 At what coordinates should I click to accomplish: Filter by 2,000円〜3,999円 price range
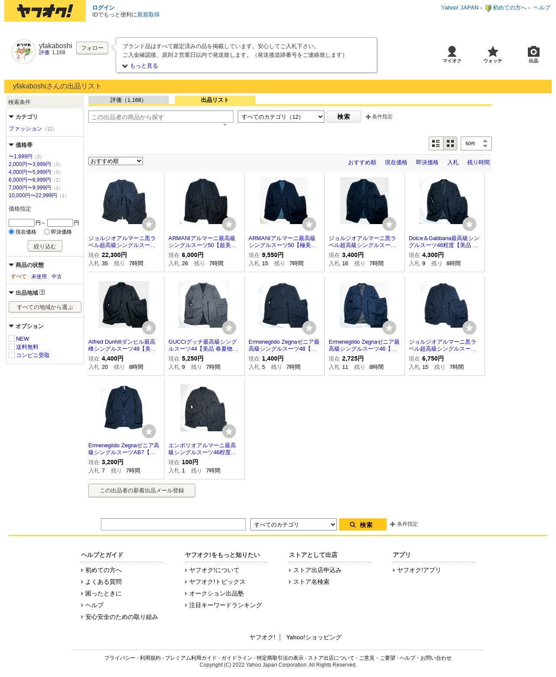(x=30, y=164)
